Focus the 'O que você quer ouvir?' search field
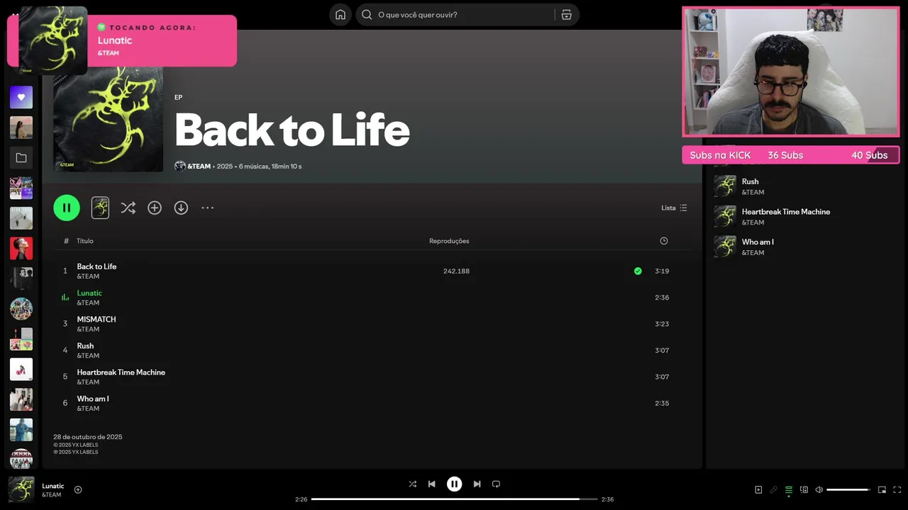Screen dimensions: 908x510 point(466,15)
